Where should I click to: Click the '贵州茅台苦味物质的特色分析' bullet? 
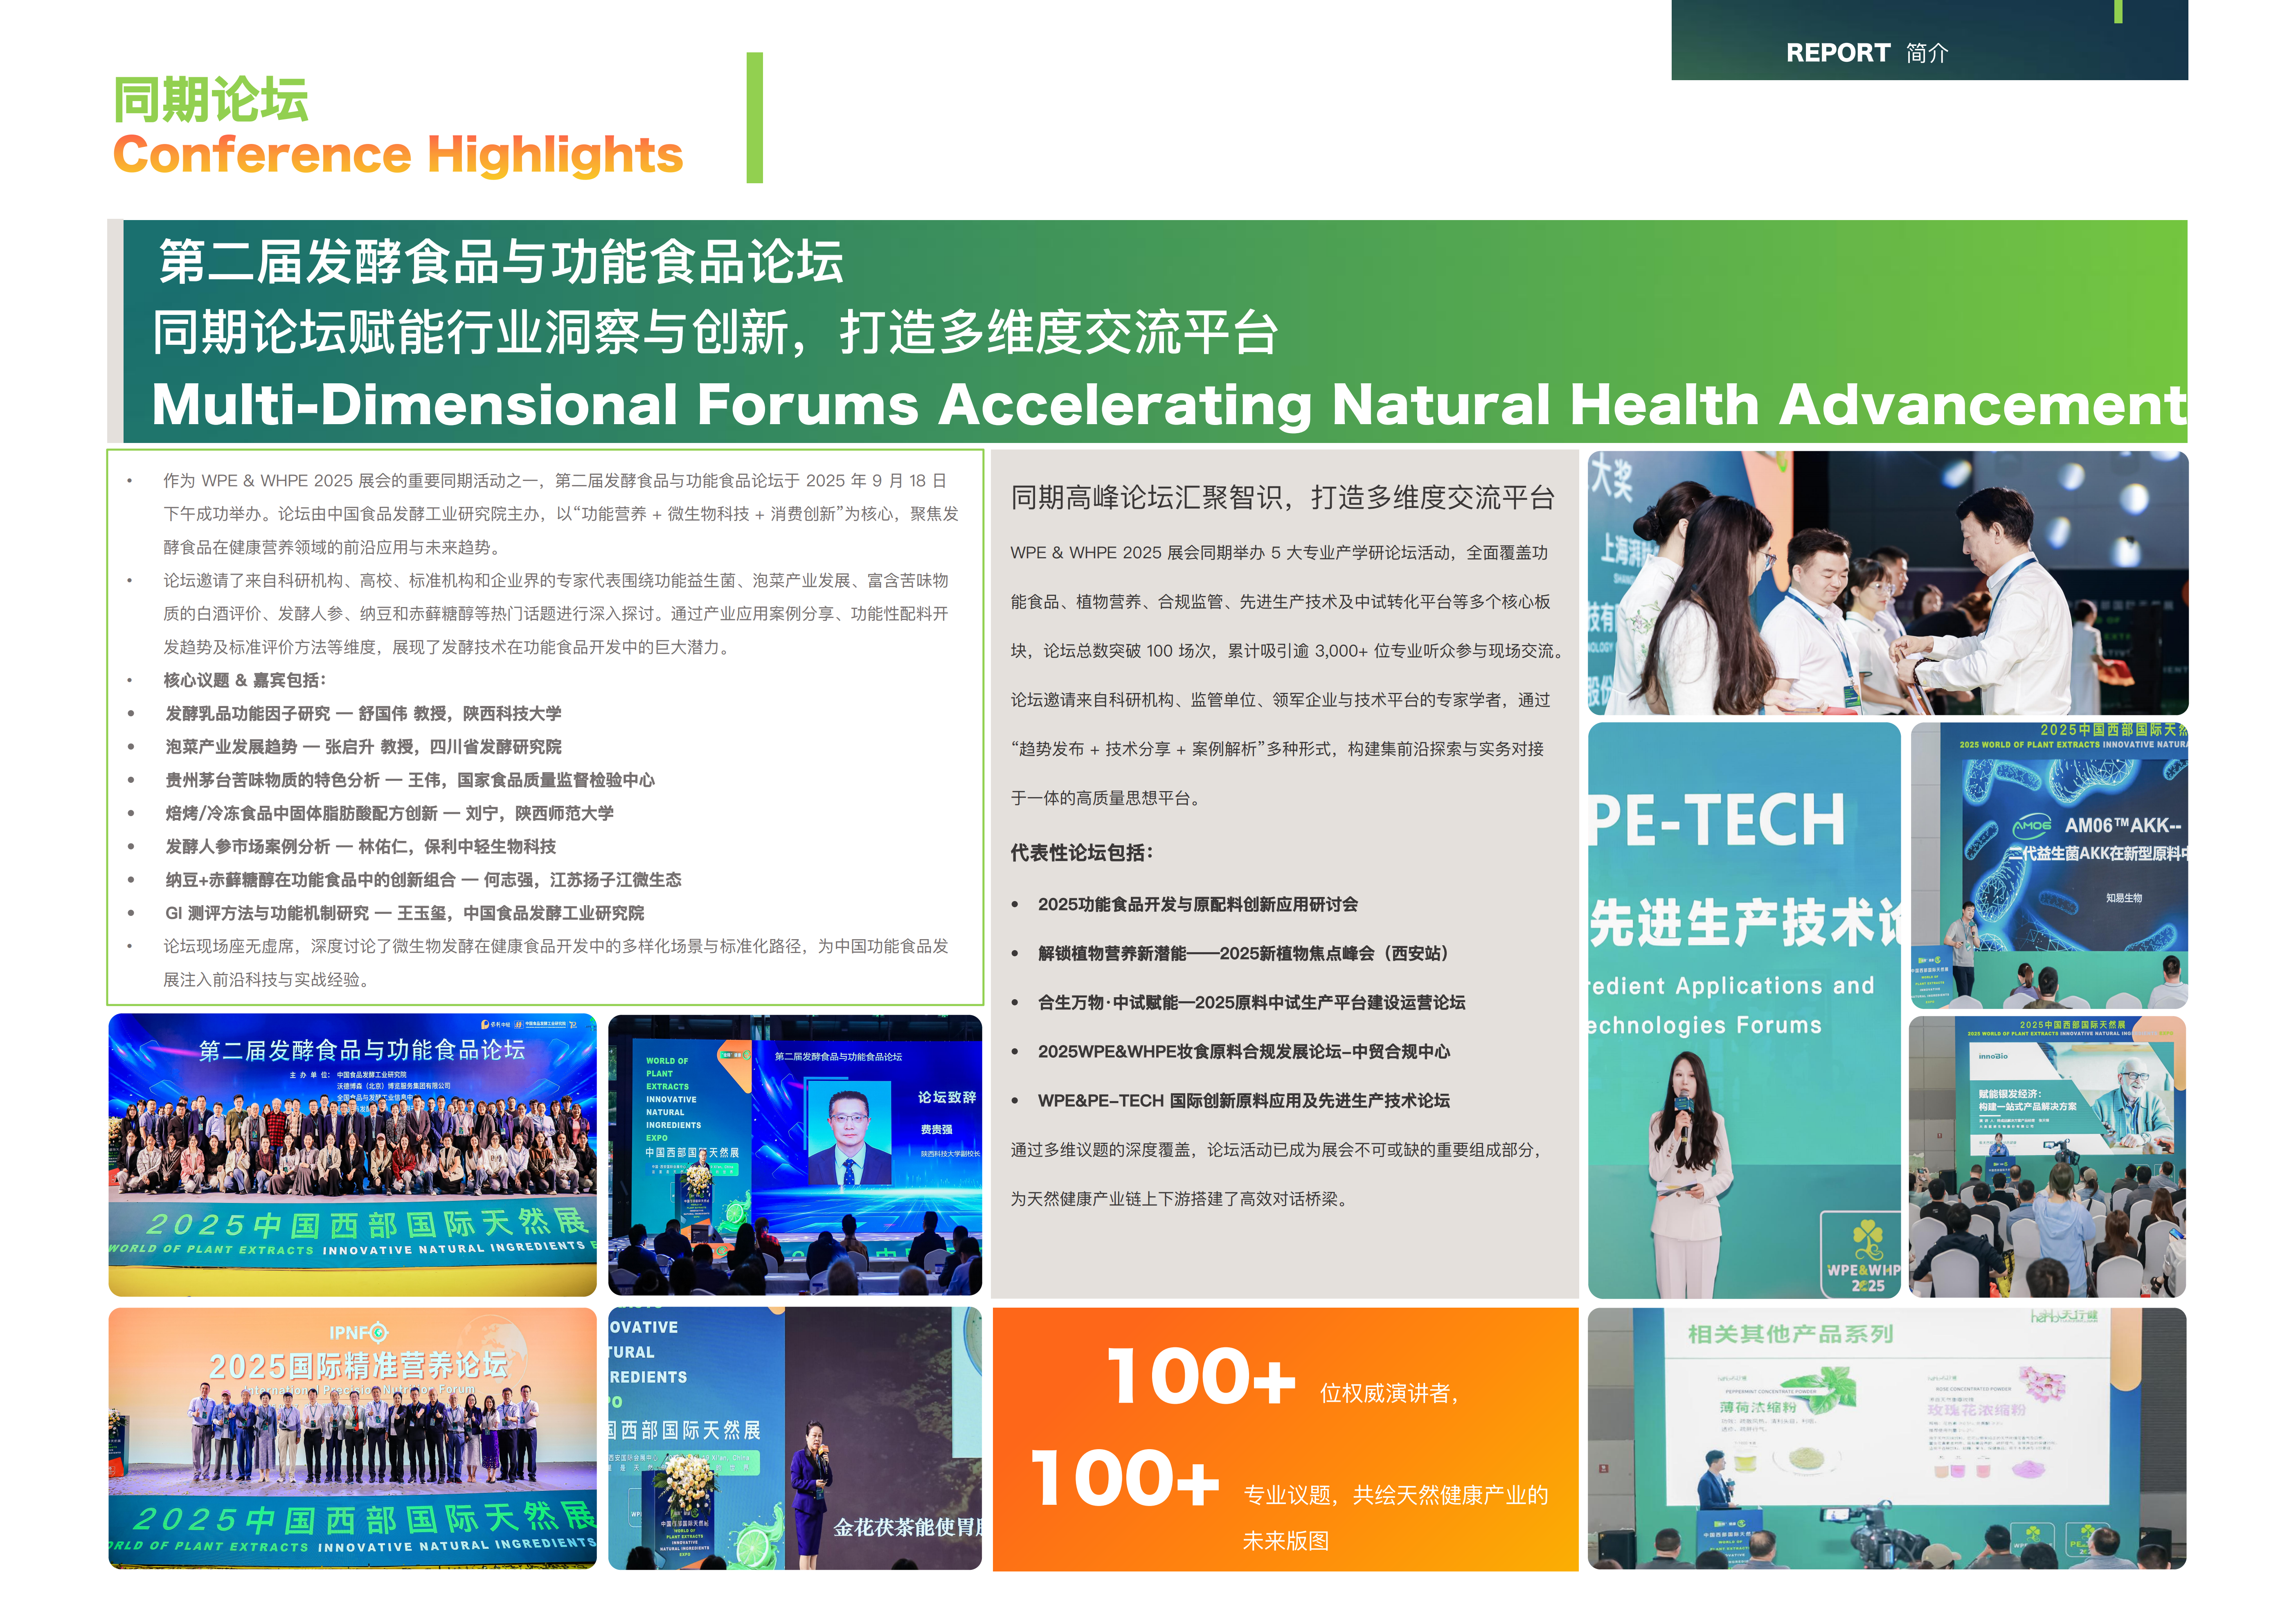pos(410,780)
